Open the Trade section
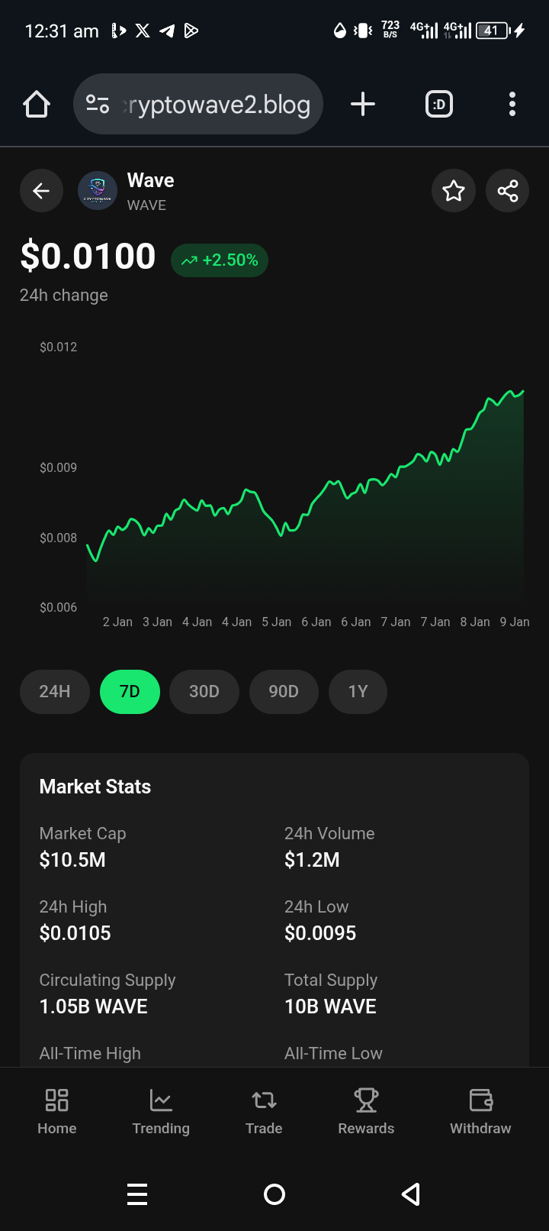549x1231 pixels. point(264,1111)
